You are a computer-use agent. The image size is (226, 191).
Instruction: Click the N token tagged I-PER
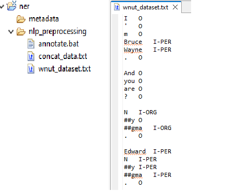125,159
